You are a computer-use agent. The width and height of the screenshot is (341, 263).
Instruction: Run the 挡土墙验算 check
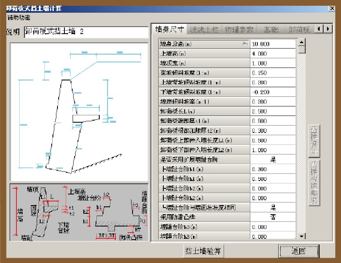(x=203, y=251)
